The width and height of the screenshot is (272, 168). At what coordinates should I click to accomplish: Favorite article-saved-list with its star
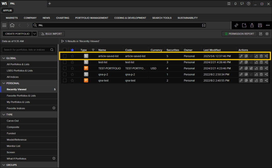pyautogui.click(x=73, y=56)
